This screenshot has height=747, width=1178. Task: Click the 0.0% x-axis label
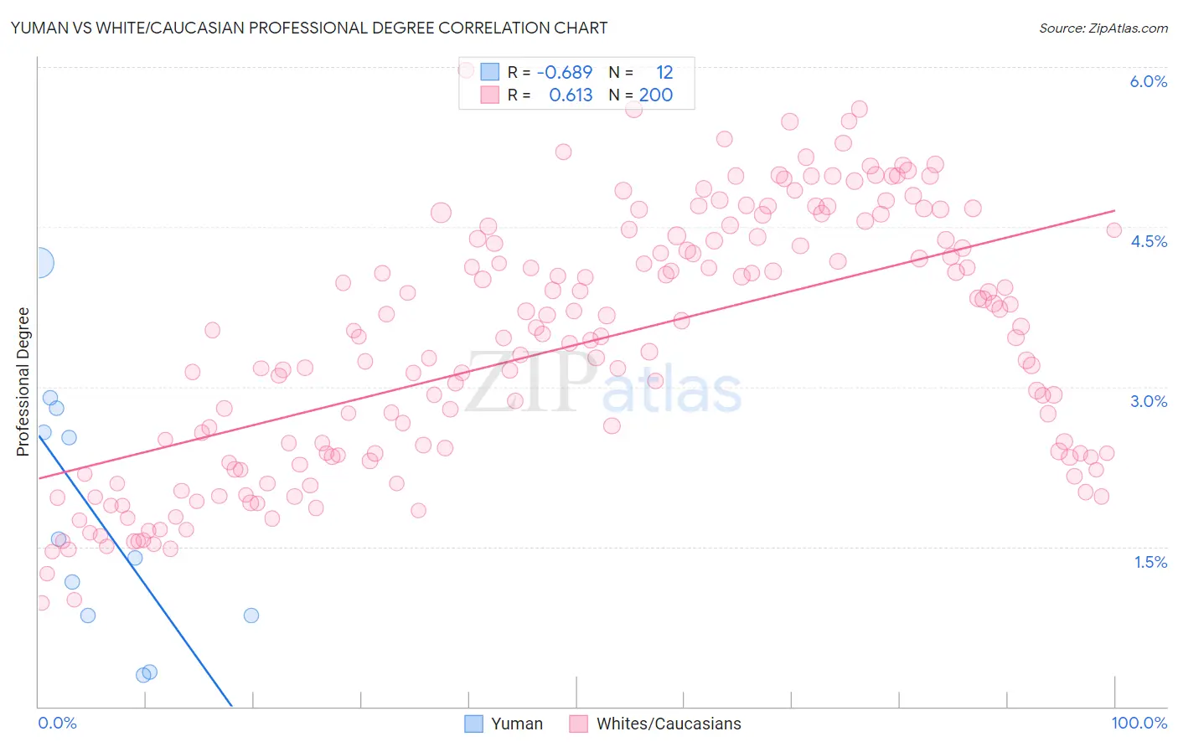(57, 723)
